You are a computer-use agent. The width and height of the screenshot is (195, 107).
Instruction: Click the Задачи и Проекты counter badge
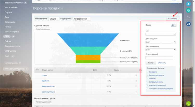click(x=25, y=3)
